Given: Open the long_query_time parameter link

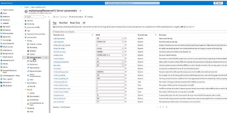Looking at the screenshot, I should (58, 95).
